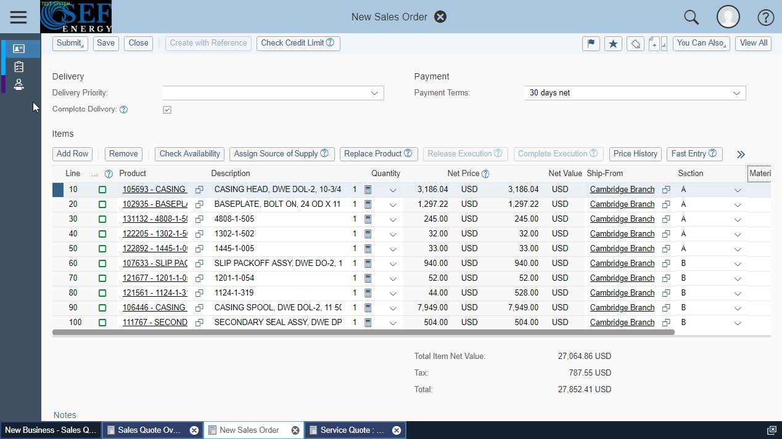Select row marker for line 10

pyautogui.click(x=58, y=190)
